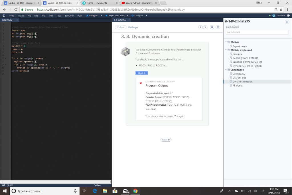Open the All done!! page
292x195 pixels.
(x=238, y=85)
